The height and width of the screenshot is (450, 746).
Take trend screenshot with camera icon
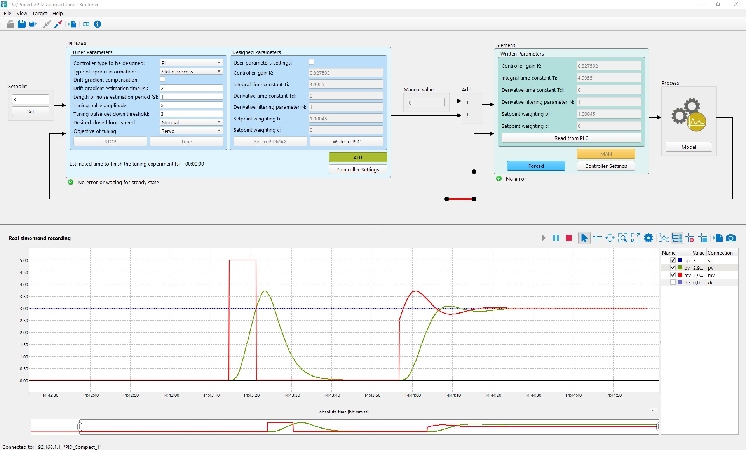click(731, 238)
